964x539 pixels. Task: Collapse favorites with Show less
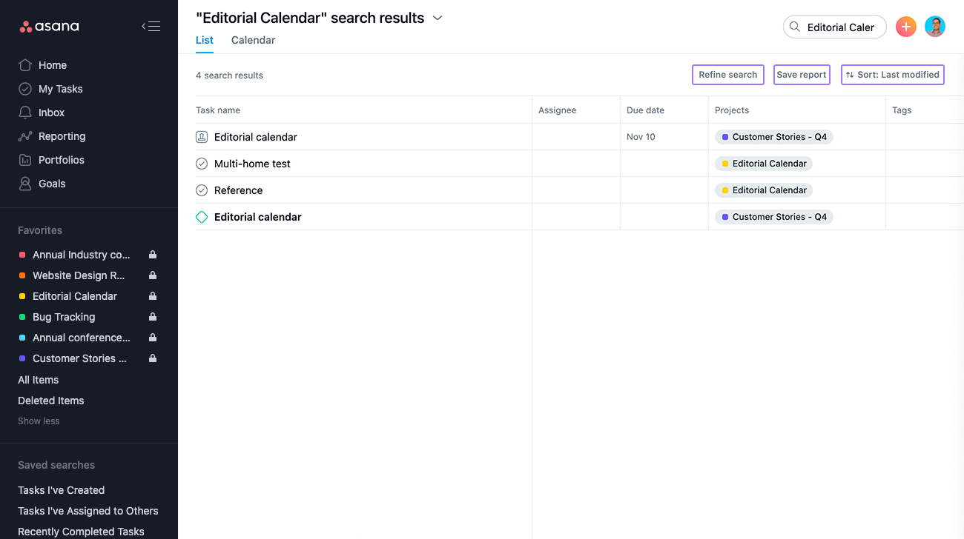coord(39,421)
